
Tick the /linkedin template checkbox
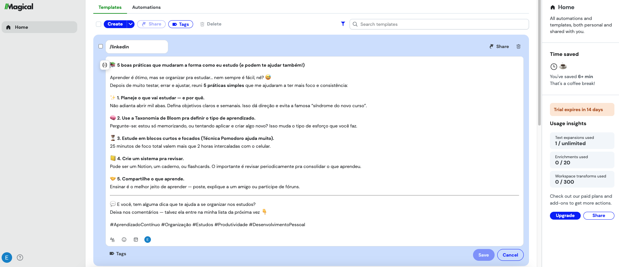(101, 46)
